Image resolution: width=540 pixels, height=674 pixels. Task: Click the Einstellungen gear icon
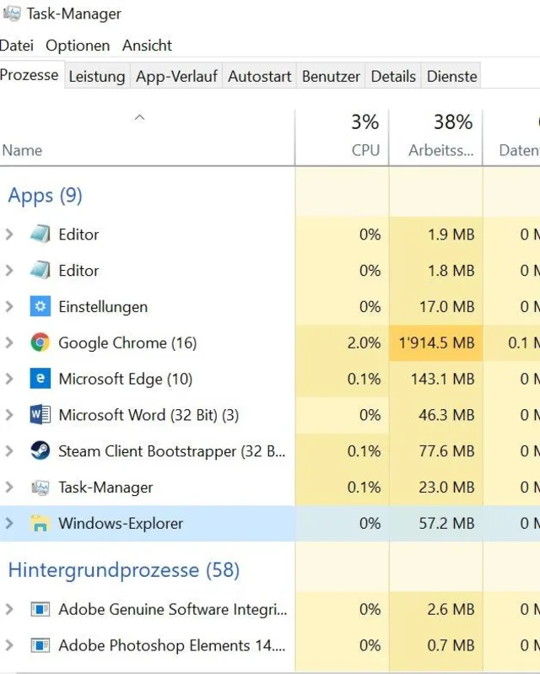(40, 306)
